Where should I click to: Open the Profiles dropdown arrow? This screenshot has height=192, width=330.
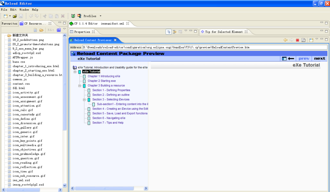[100, 16]
